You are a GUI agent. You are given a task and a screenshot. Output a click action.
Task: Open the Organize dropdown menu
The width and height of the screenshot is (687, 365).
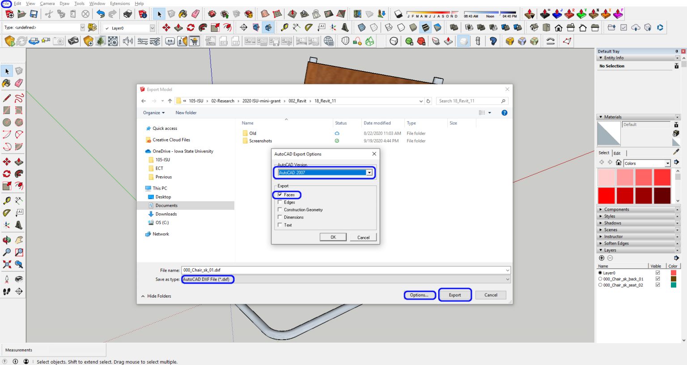pyautogui.click(x=154, y=113)
